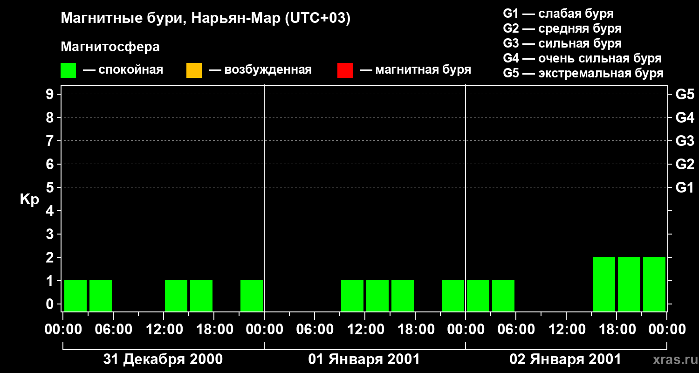699x373 pixels.
Task: Click the 'G1 — слабая буря' legend line
Action: (x=558, y=14)
